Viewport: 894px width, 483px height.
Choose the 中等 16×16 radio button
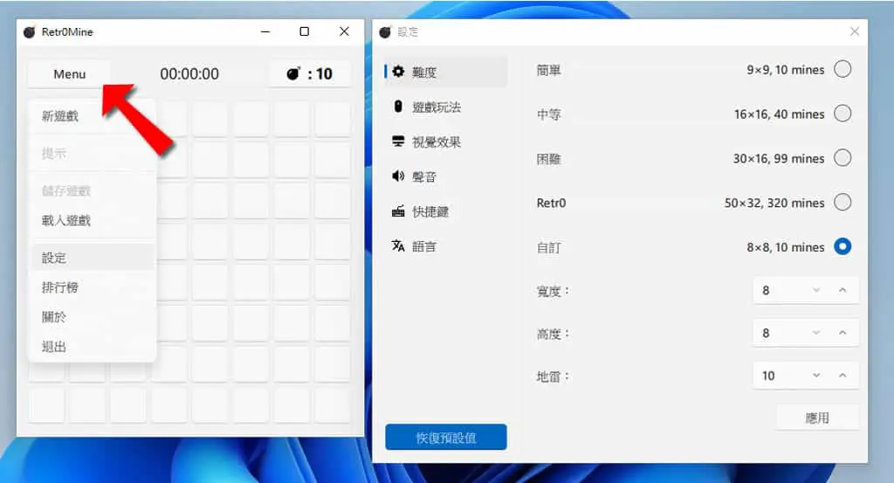842,114
